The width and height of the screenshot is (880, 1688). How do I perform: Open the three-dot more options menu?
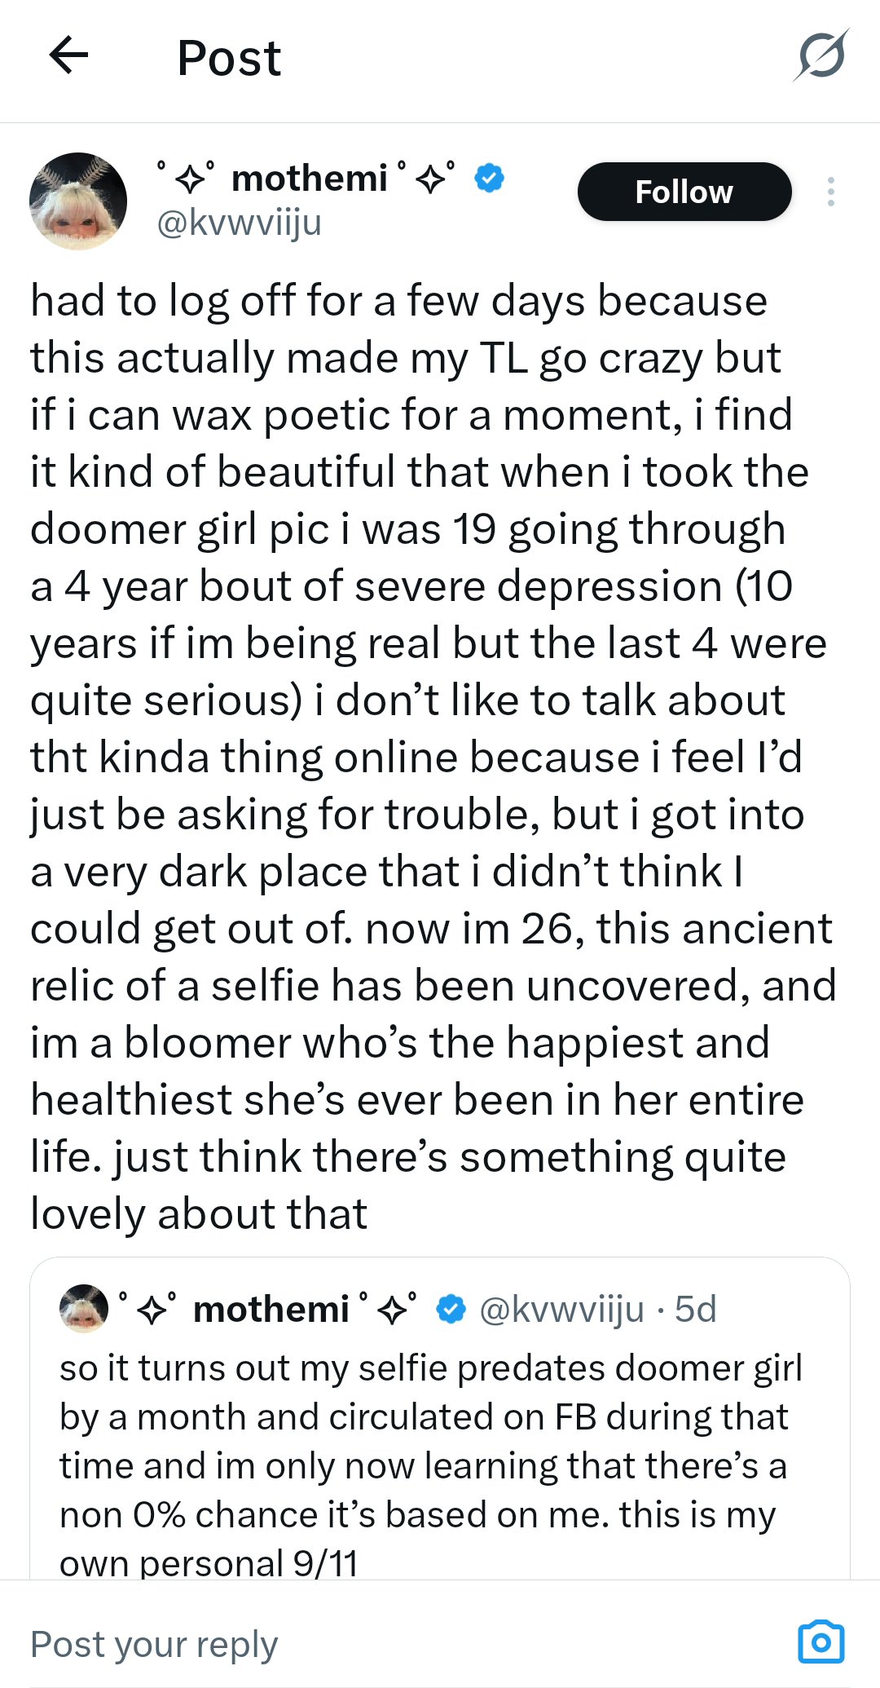830,192
